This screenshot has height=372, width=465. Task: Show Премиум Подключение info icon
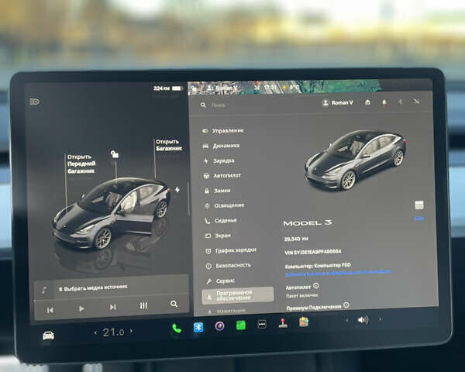(x=346, y=305)
